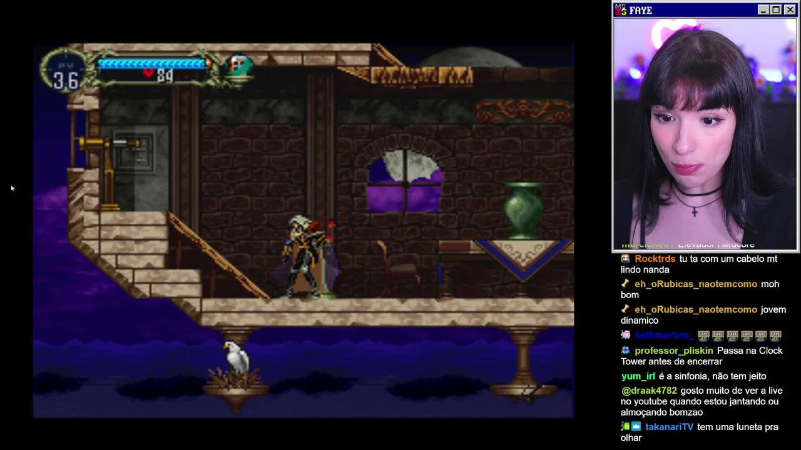
Task: Select the eh_oRubicas_naotemcomo name on the 'jovem dinamico' message
Action: 696,310
